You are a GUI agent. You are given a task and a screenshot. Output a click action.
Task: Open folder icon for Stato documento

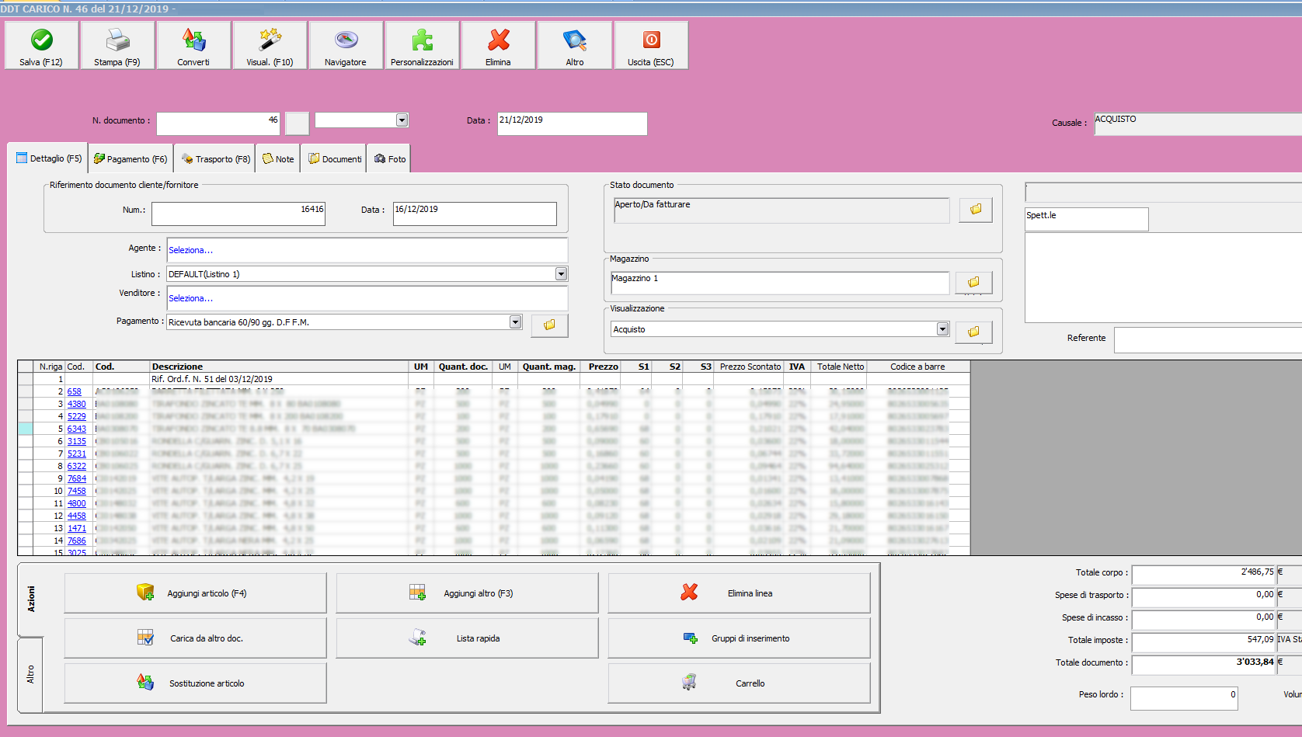pyautogui.click(x=976, y=210)
